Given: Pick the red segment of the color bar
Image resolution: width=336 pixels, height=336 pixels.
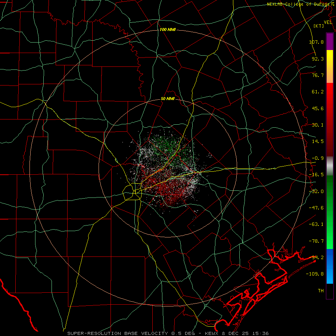Looking at the screenshot, I should point(330,119).
